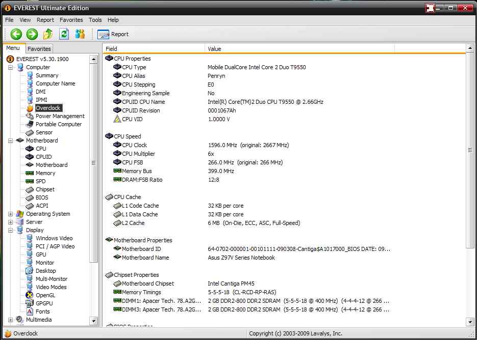This screenshot has width=477, height=340.
Task: Switch to the Favorites tab
Action: (x=39, y=48)
